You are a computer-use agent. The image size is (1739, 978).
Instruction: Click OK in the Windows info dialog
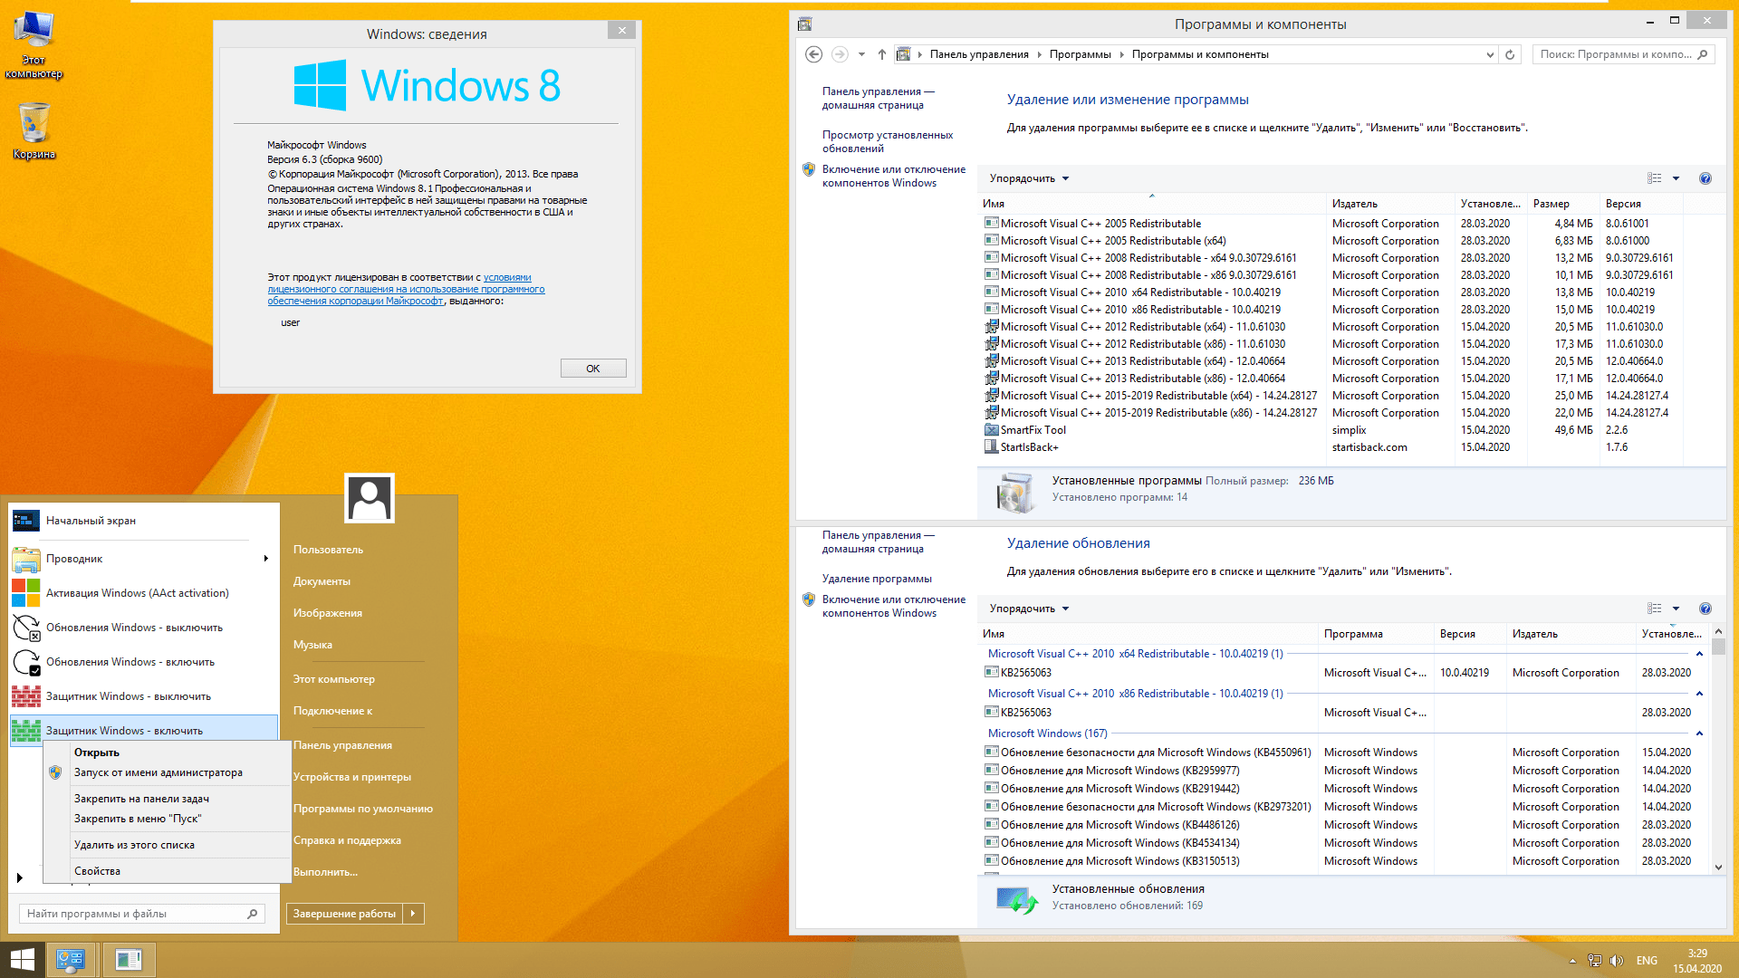coord(592,369)
